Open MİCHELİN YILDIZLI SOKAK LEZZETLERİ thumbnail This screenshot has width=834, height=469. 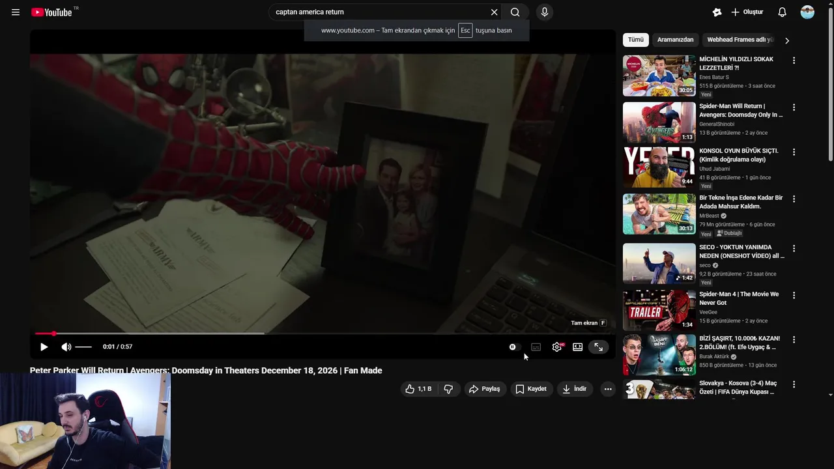pos(659,76)
